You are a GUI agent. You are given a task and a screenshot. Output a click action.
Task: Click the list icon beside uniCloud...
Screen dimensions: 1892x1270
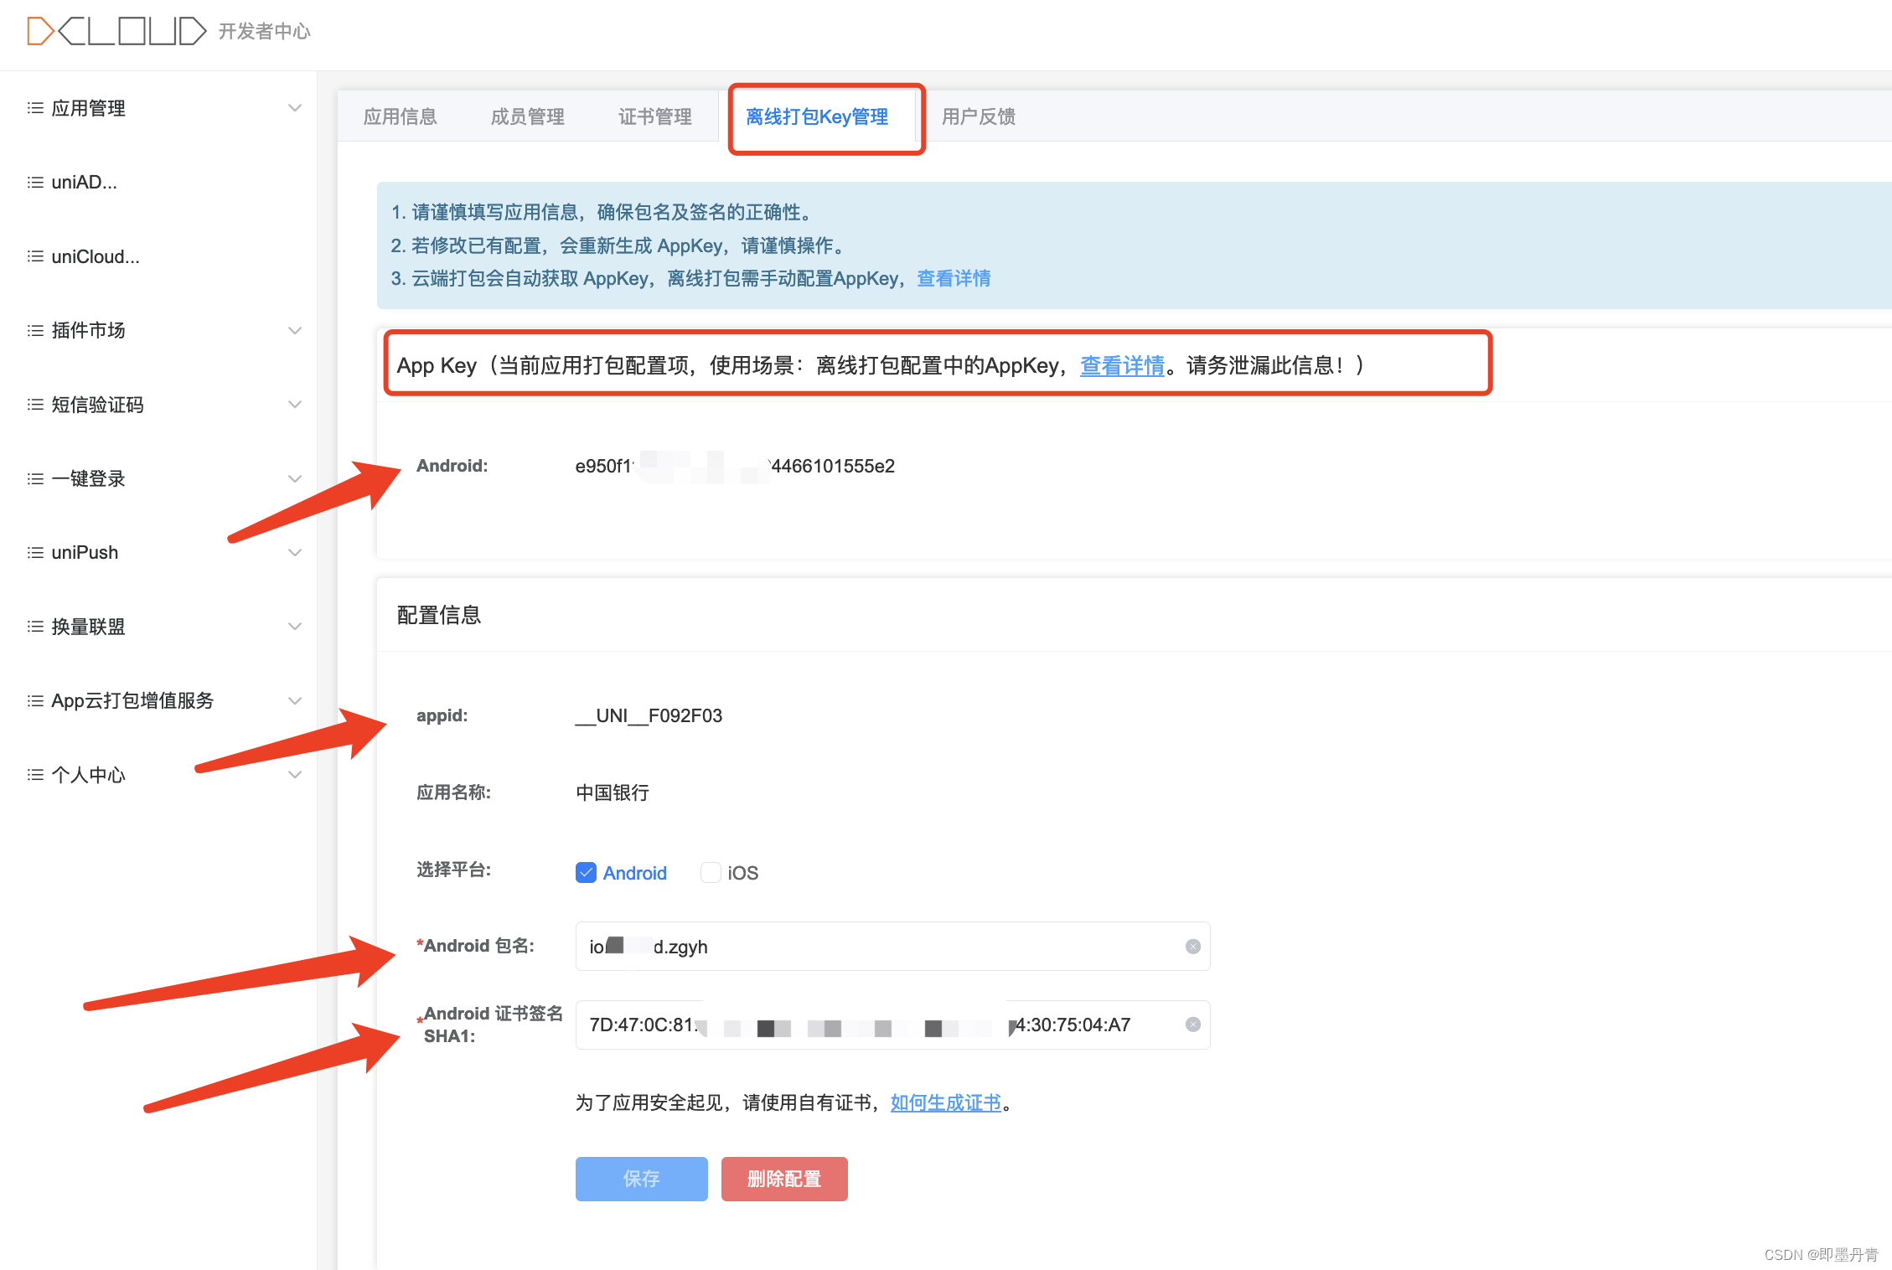tap(35, 256)
